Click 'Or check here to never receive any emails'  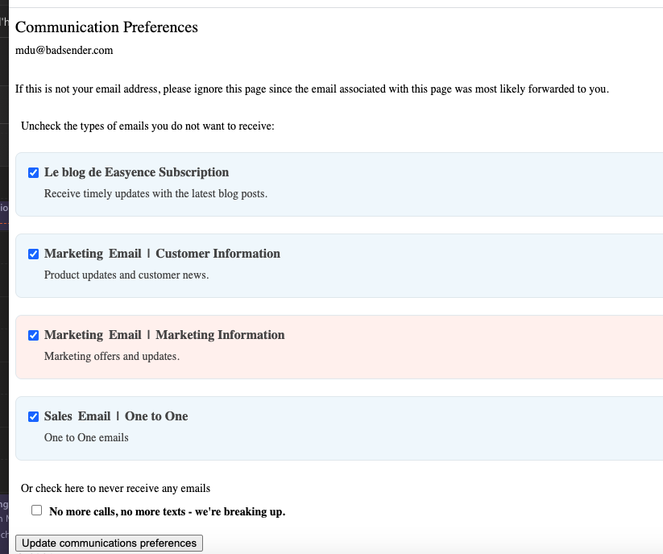[115, 488]
